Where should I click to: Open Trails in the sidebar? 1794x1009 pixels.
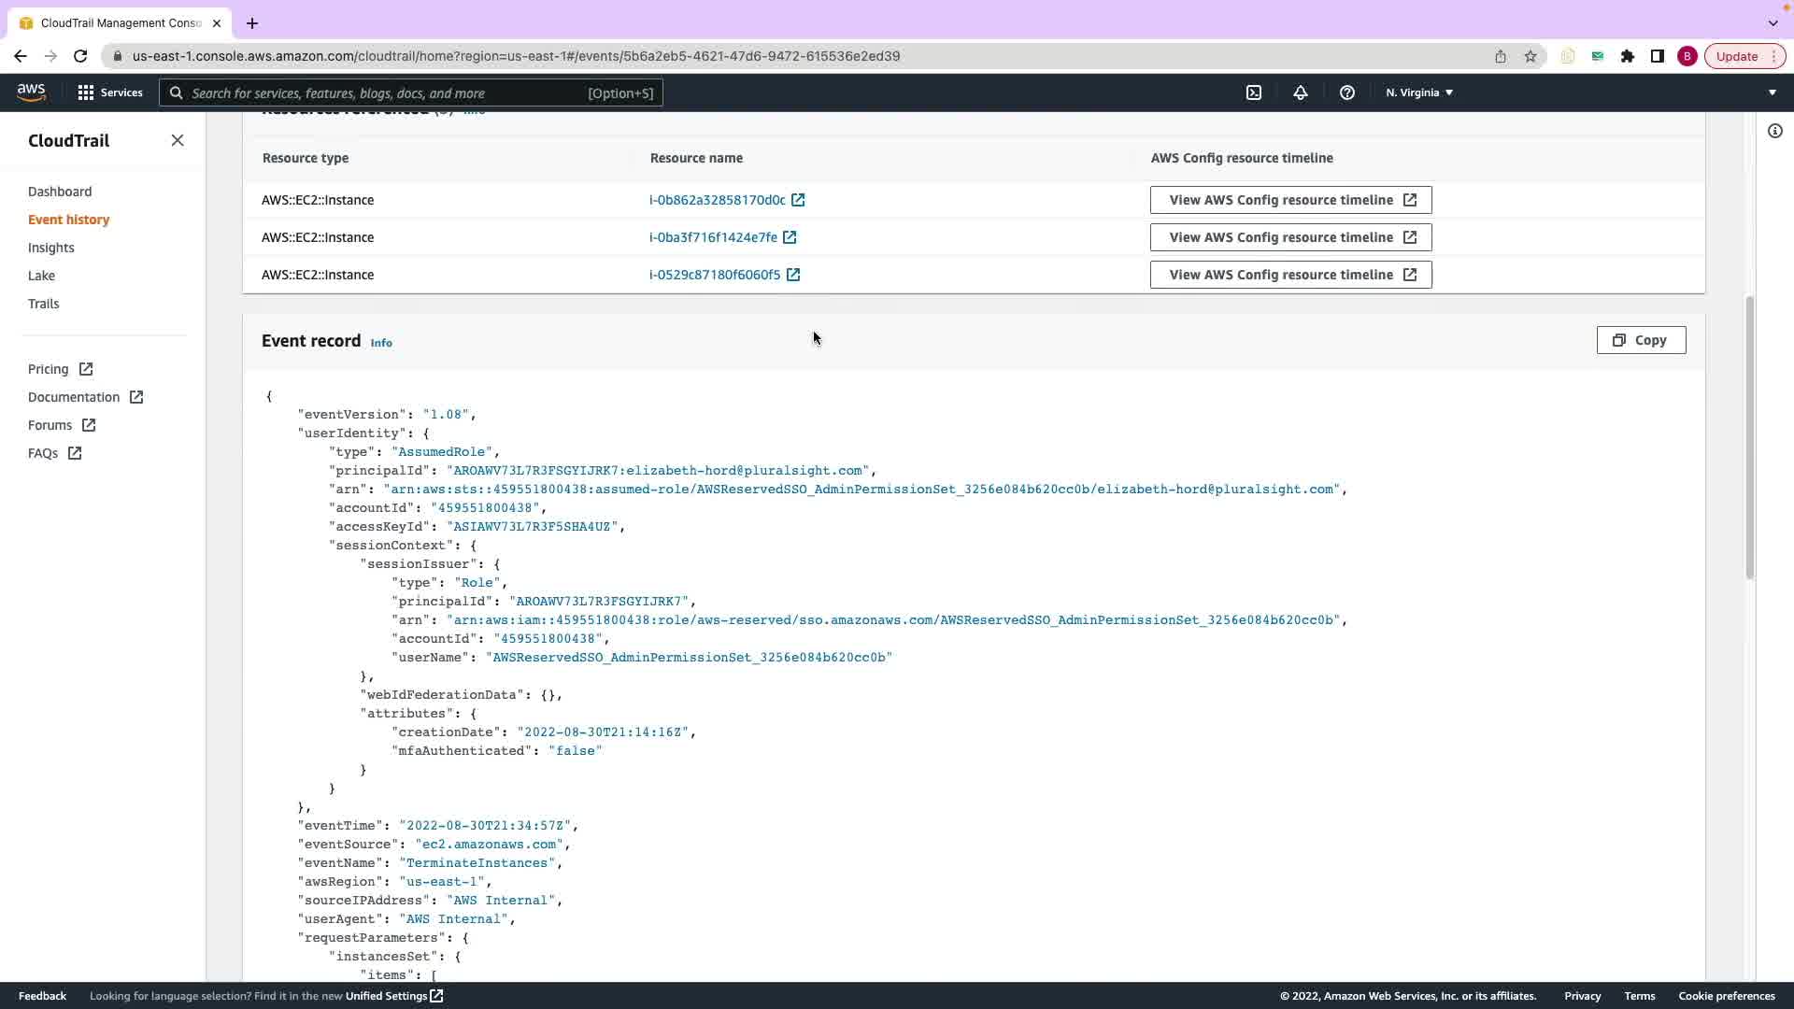coord(43,304)
